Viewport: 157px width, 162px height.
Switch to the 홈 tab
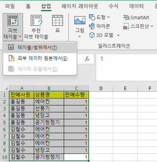(x=28, y=6)
